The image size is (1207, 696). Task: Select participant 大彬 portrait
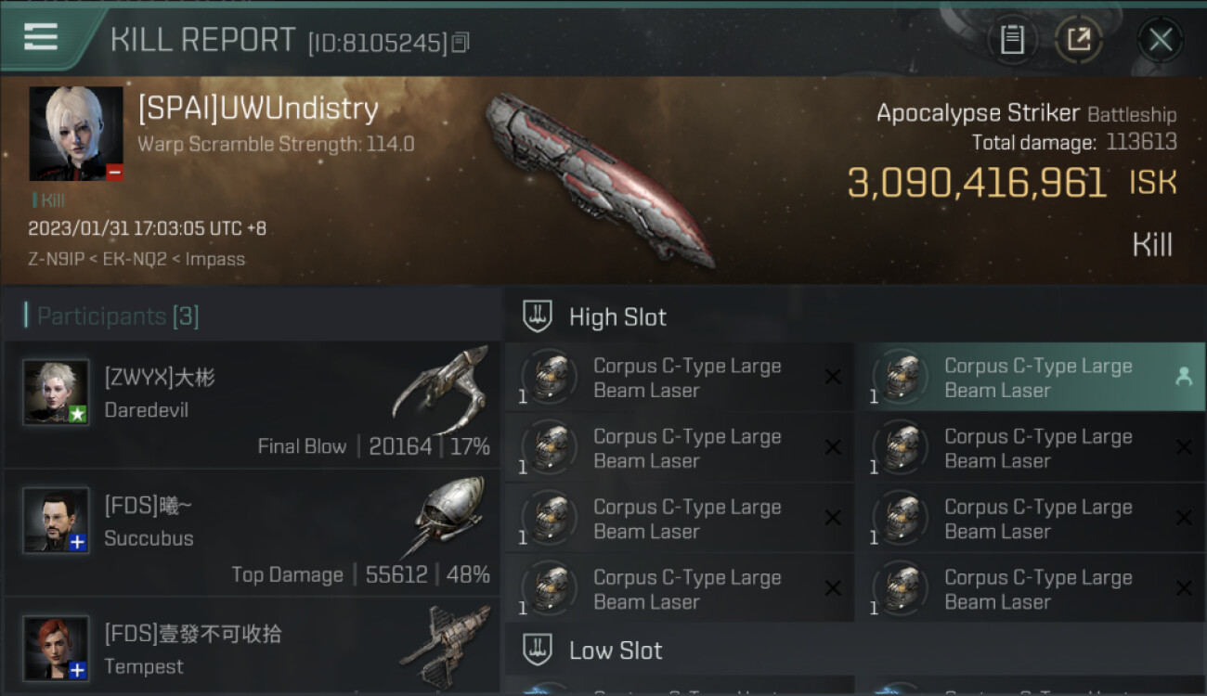[56, 393]
